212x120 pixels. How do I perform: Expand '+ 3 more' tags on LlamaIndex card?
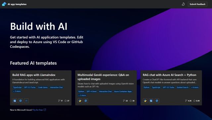[x=17, y=91]
